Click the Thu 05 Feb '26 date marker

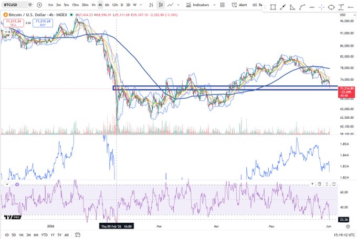(117, 226)
